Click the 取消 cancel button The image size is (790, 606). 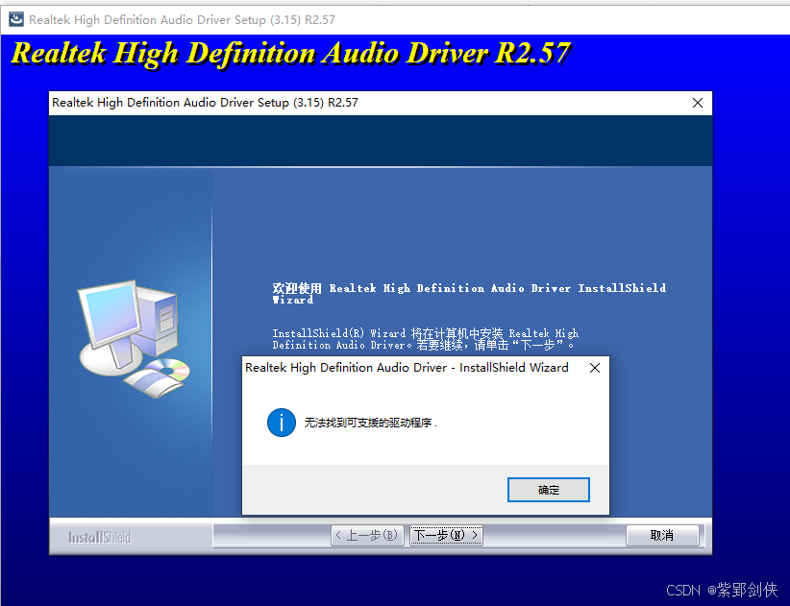[662, 535]
